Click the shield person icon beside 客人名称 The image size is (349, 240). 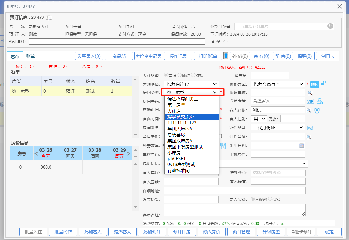(x=317, y=110)
